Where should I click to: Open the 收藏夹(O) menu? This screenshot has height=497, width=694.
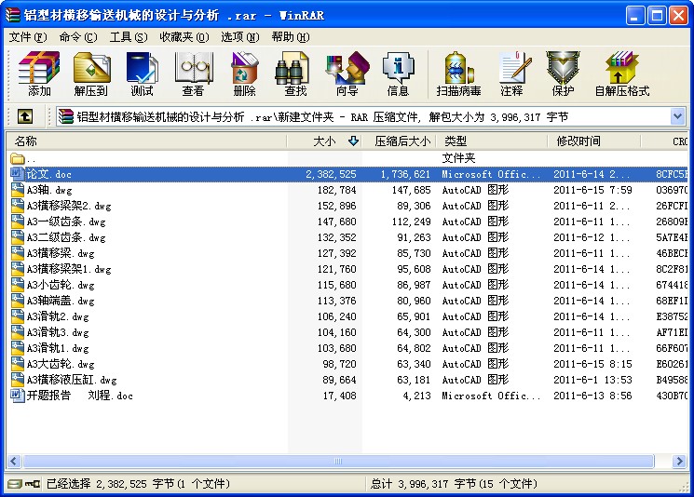tap(184, 37)
